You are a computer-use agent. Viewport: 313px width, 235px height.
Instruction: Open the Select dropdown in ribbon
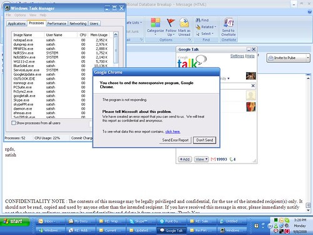point(205,34)
